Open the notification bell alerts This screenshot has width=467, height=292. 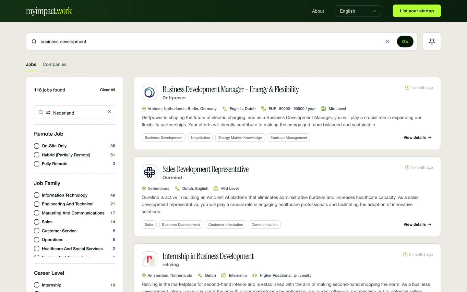[x=432, y=42]
